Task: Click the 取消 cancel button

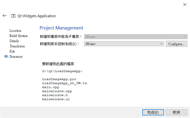Action: 176,112
